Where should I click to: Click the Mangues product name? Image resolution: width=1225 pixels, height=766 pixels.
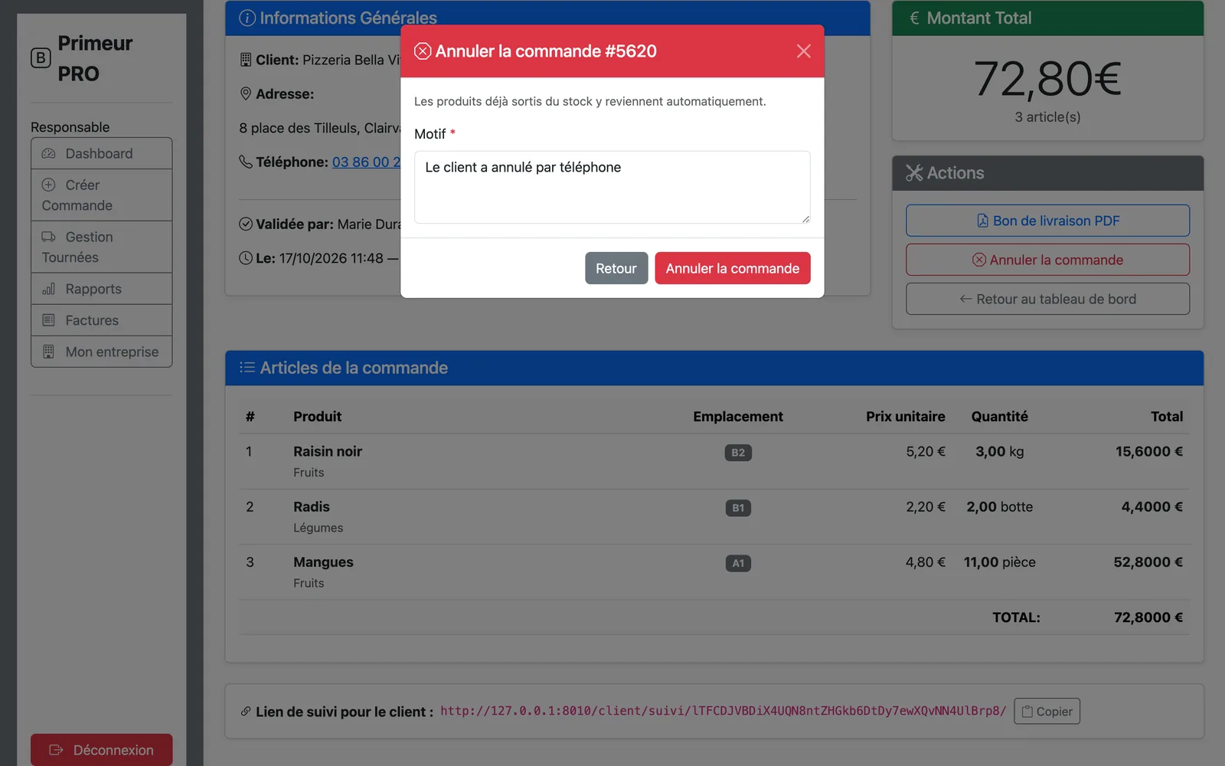(x=323, y=561)
